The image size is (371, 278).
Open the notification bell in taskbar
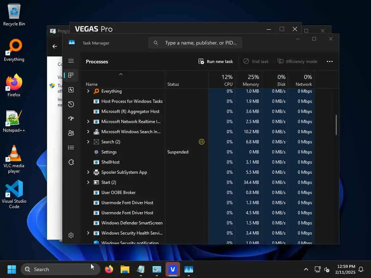(x=361, y=269)
